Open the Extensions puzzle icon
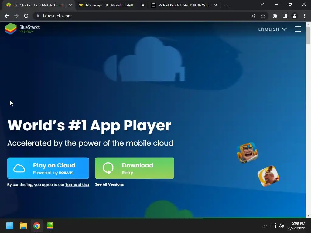Viewport: 311px width, 233px height. pyautogui.click(x=275, y=16)
